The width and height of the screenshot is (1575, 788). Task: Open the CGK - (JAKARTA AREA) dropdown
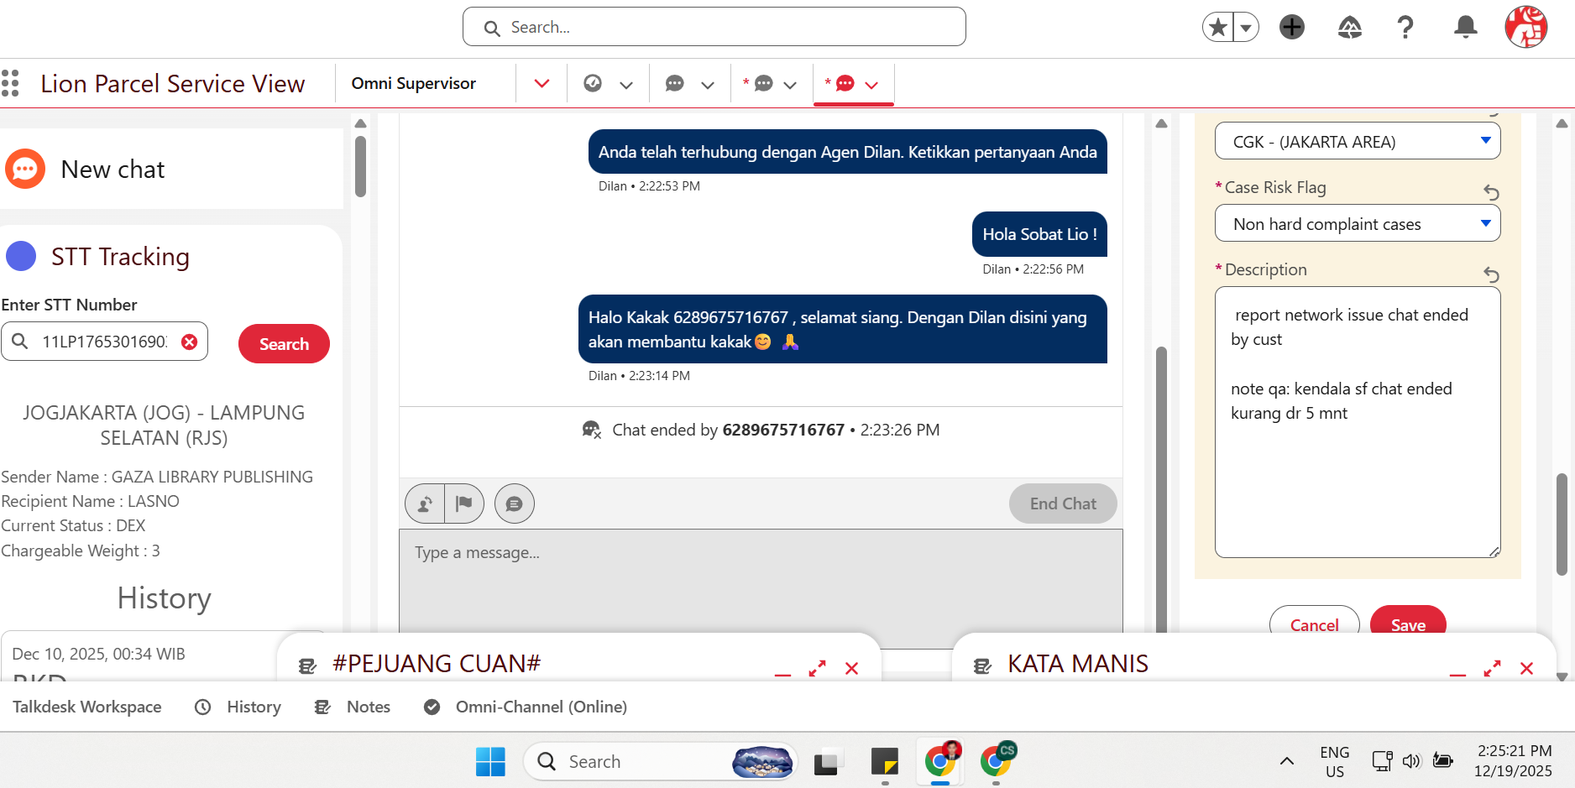(1357, 141)
